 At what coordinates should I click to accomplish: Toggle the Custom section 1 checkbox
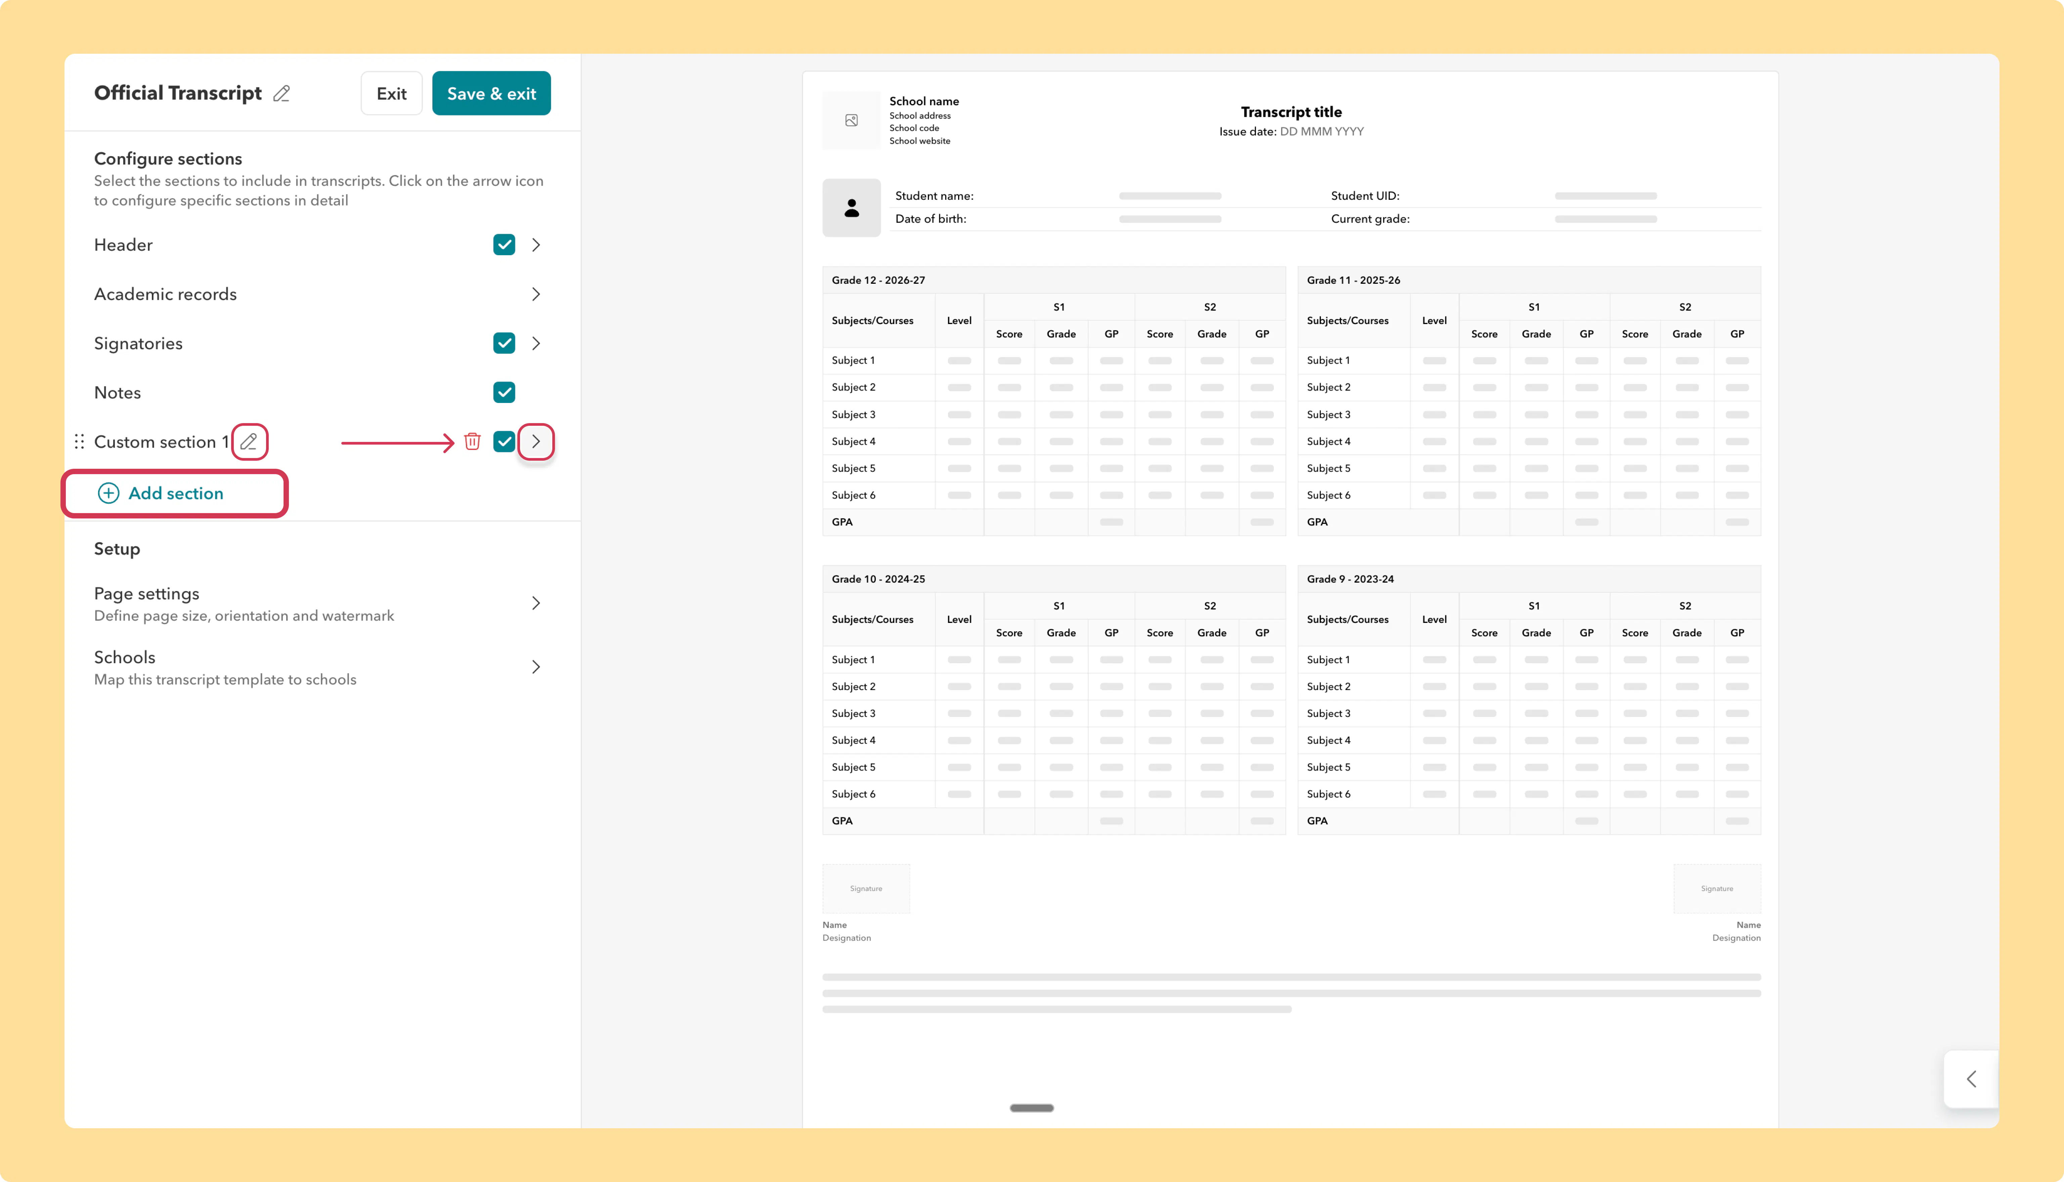click(x=504, y=442)
